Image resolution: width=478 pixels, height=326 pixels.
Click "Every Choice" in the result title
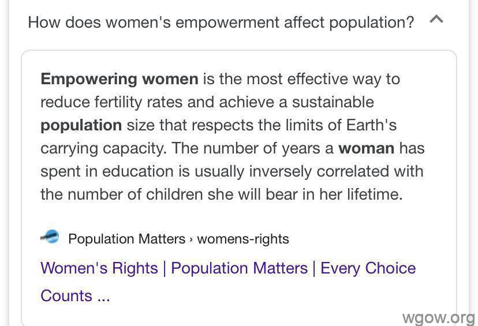(368, 268)
